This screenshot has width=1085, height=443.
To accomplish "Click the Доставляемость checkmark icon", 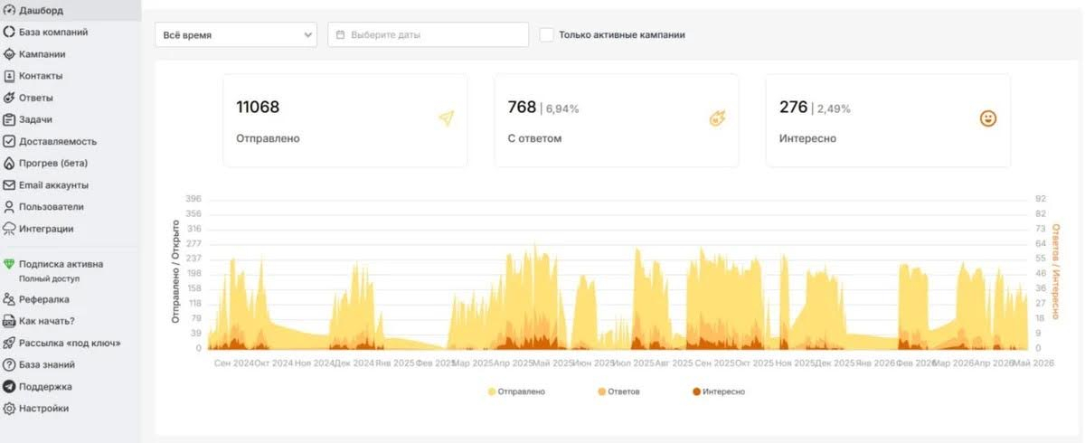I will click(x=9, y=141).
